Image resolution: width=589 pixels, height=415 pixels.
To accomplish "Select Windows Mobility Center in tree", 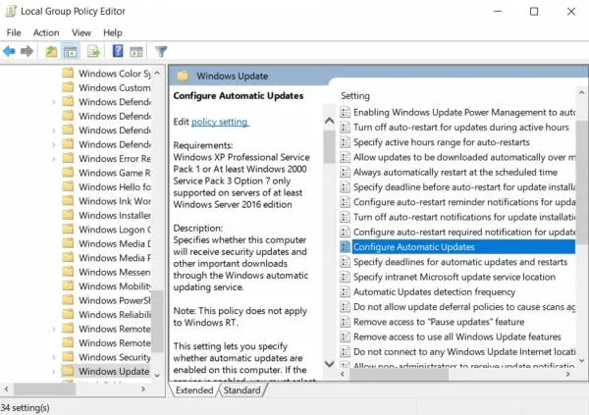I will pos(115,285).
